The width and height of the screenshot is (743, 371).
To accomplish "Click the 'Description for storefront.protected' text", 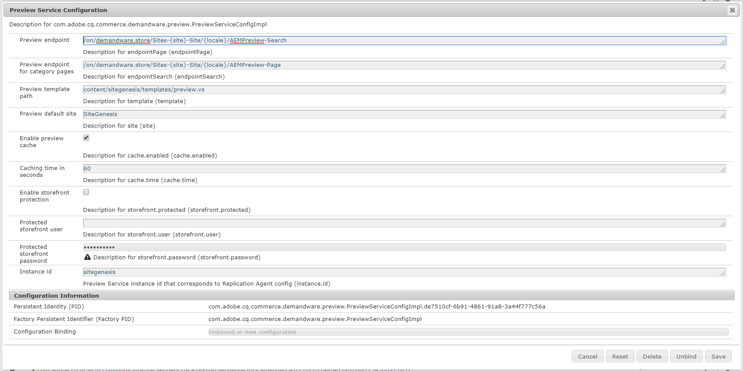I will [166, 210].
